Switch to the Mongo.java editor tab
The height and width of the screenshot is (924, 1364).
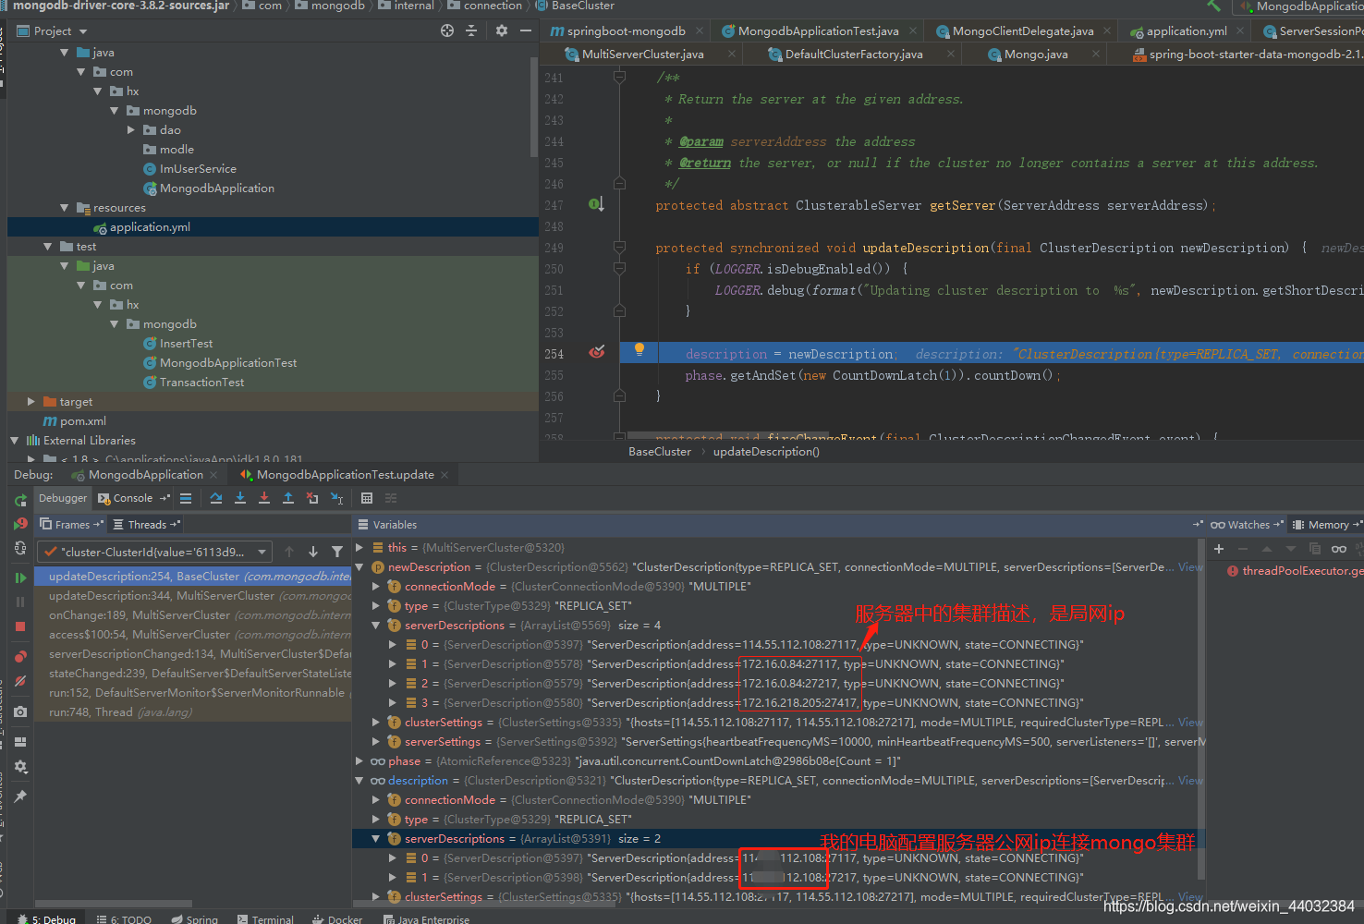click(1035, 55)
